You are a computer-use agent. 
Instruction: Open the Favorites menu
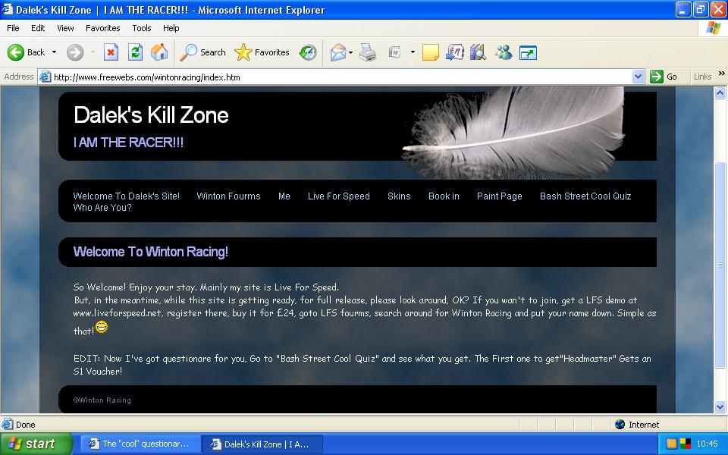(102, 28)
